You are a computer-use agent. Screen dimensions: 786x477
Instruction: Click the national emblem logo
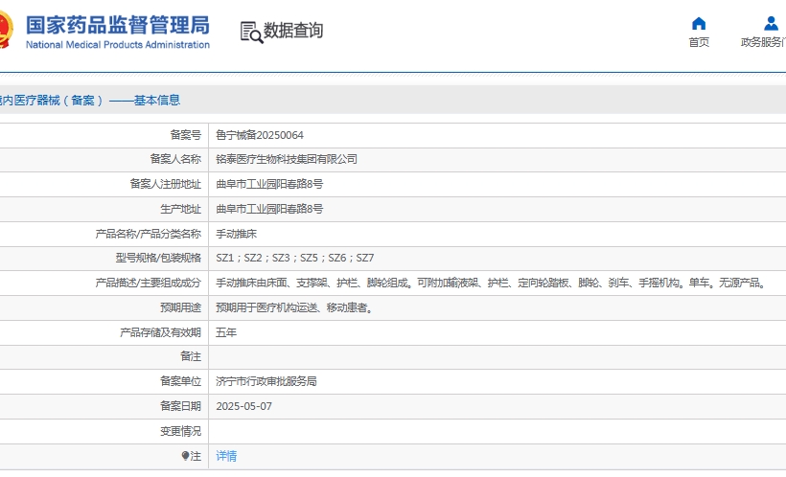tap(5, 30)
